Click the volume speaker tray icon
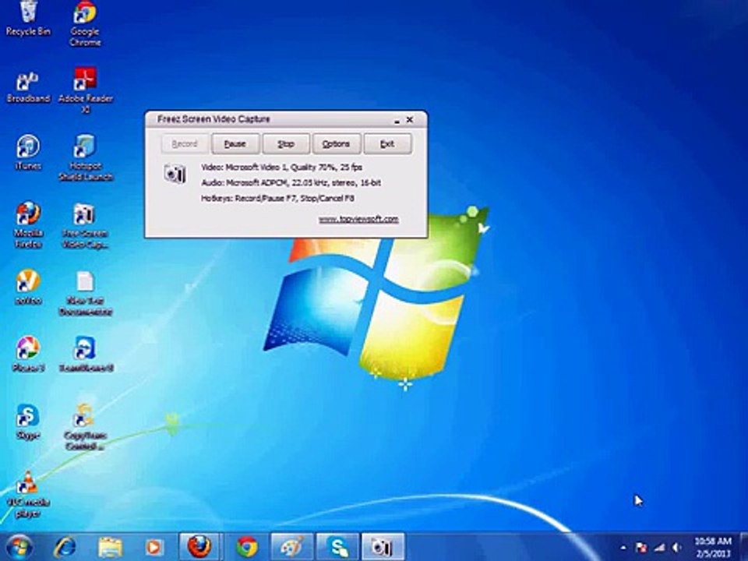This screenshot has height=561, width=748. [x=676, y=548]
